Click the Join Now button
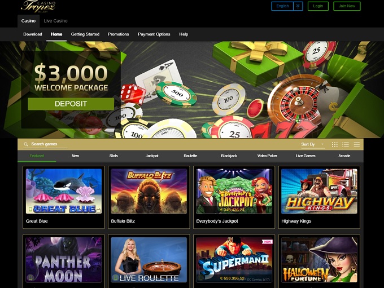Screen dimensions: 384x288 click(347, 6)
